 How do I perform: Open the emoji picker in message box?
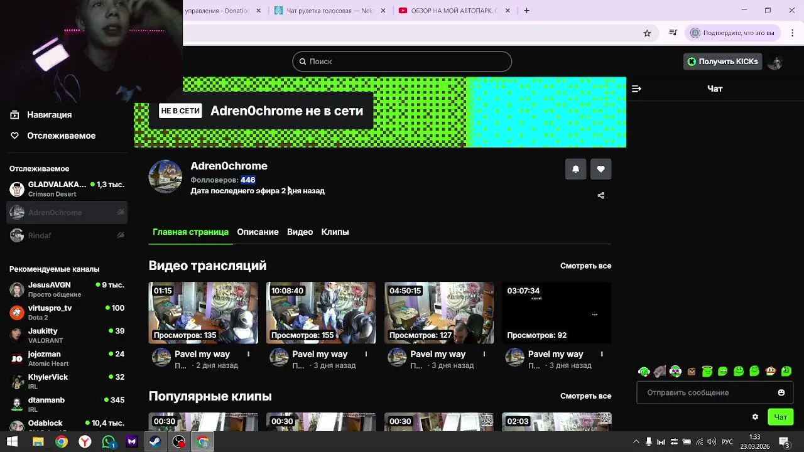(781, 392)
